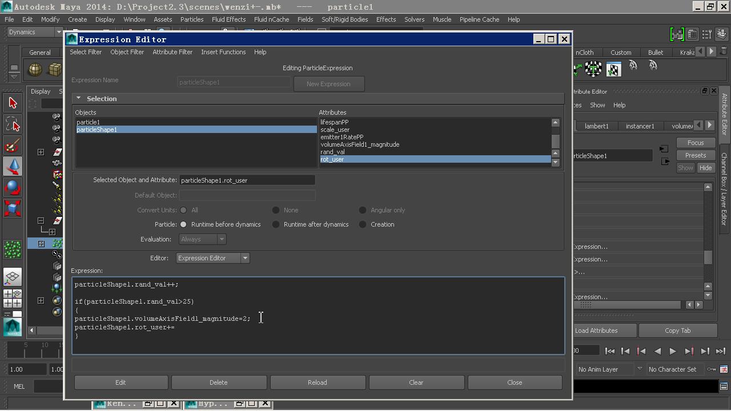
Task: Open Select Filter menu in Expression Editor
Action: click(x=86, y=52)
